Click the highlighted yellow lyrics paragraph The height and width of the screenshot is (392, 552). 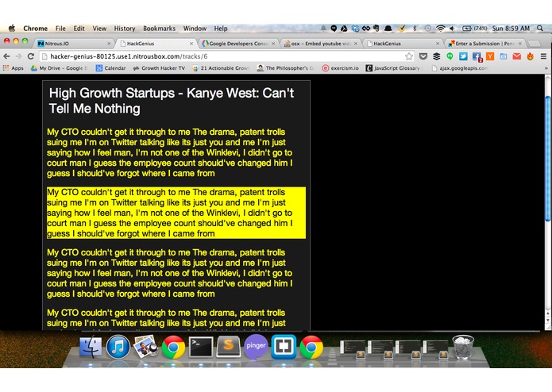(176, 213)
